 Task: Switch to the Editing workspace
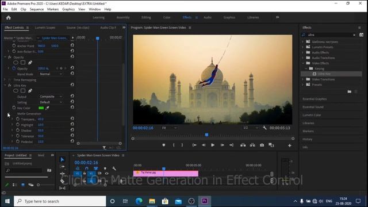tap(146, 17)
